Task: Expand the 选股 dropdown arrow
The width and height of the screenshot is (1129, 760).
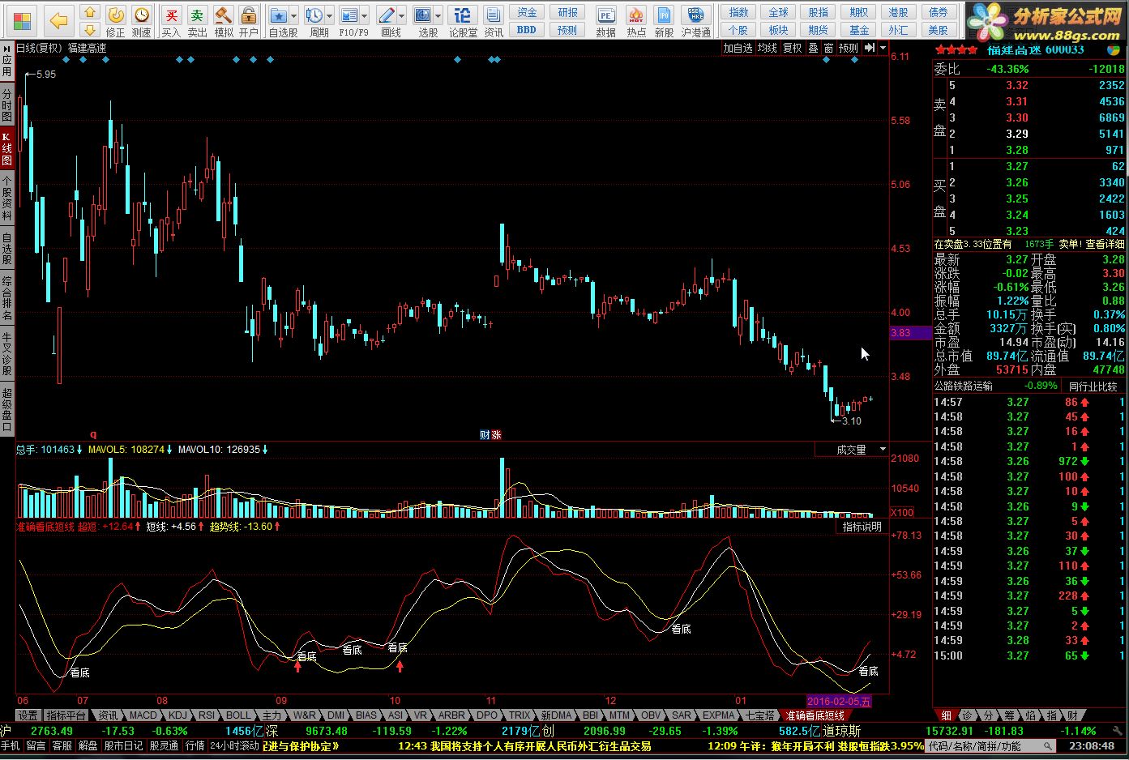Action: click(x=438, y=15)
